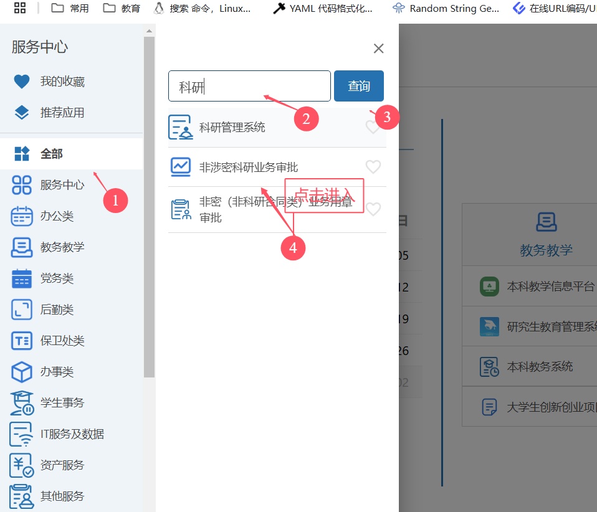
Task: Click the 学生事务 graduation cap icon
Action: (x=22, y=403)
